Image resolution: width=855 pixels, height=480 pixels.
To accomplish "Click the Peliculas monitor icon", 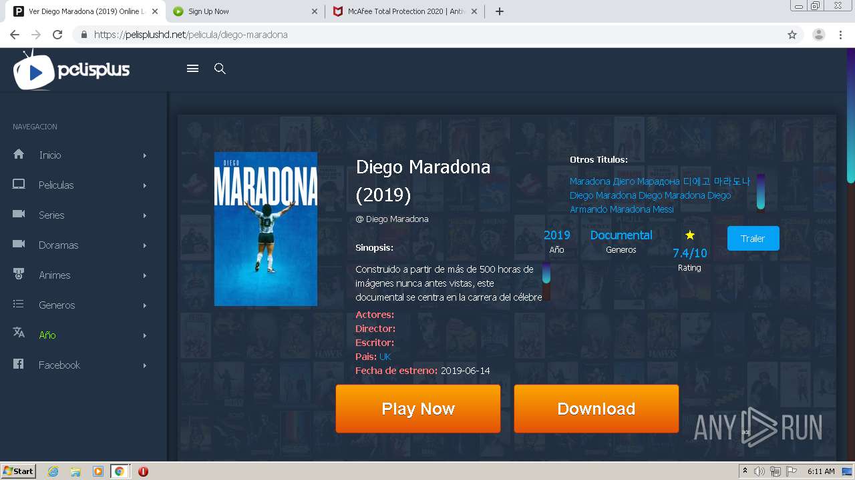I will 19,184.
